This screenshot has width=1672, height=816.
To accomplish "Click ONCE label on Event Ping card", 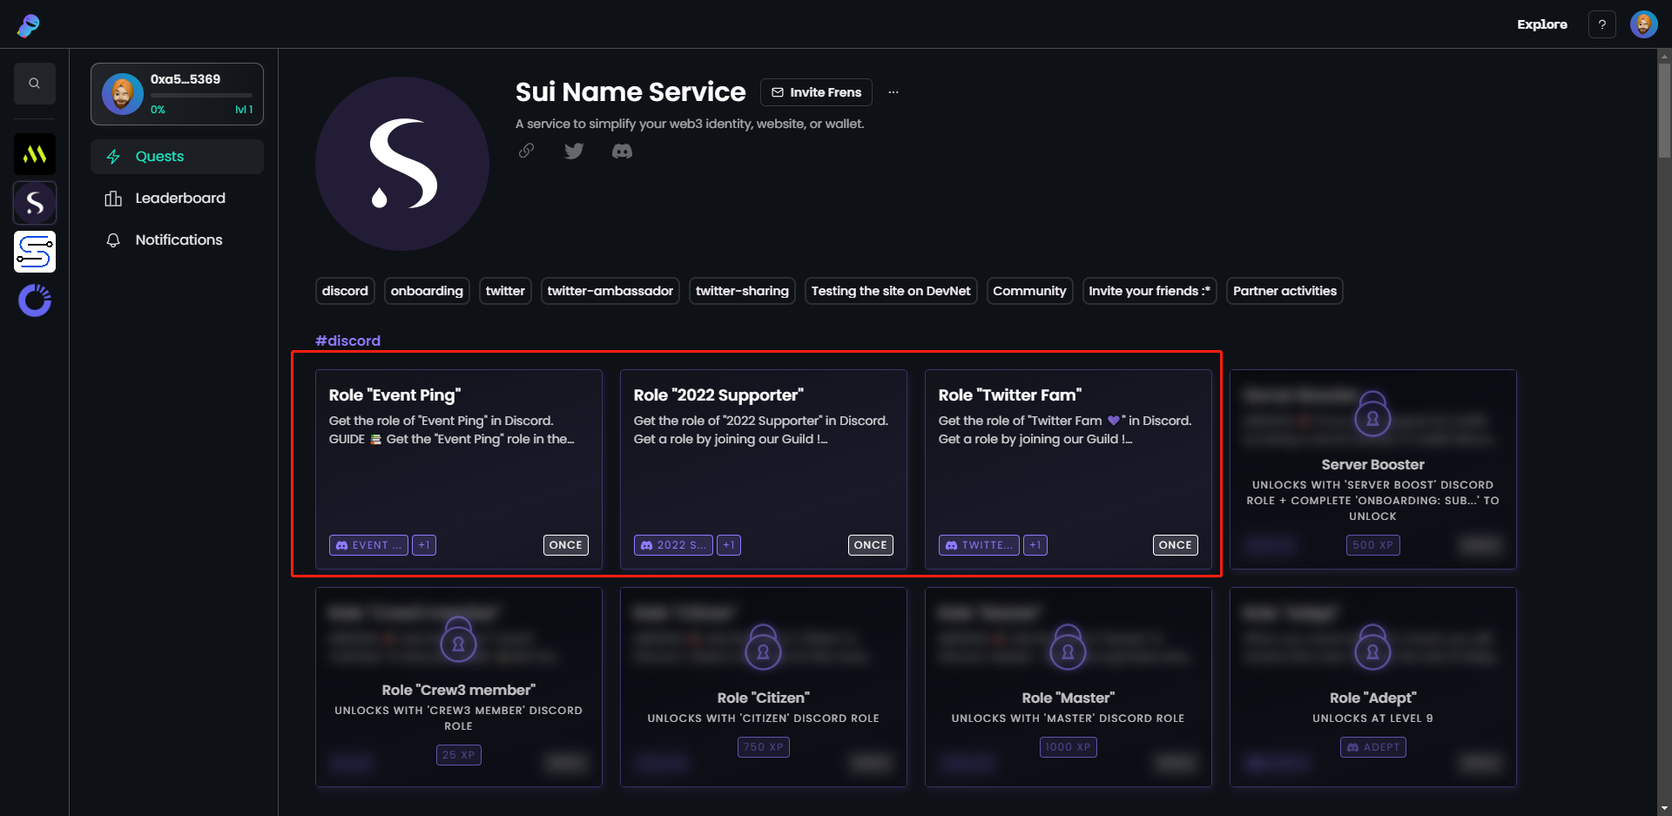I will [x=566, y=545].
